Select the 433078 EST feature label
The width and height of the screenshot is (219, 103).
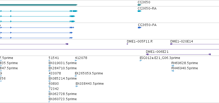pyautogui.click(x=55, y=73)
